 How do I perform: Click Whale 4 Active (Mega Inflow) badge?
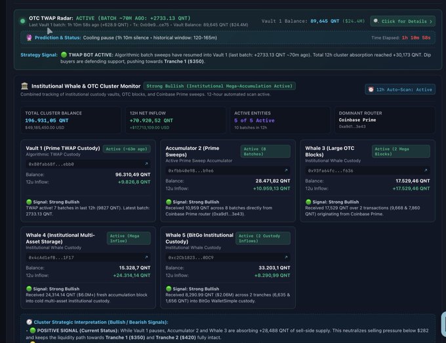129,238
